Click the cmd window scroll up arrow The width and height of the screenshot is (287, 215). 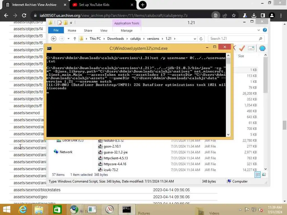click(x=228, y=55)
